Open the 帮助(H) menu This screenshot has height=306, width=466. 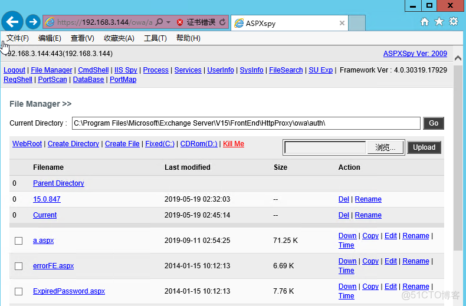click(x=188, y=38)
